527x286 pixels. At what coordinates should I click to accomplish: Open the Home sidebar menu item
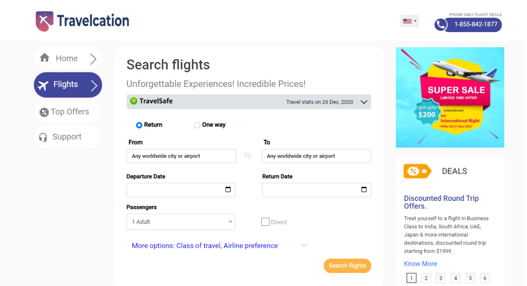67,59
